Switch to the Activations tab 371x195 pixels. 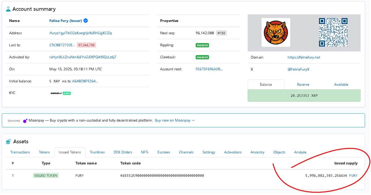point(233,152)
